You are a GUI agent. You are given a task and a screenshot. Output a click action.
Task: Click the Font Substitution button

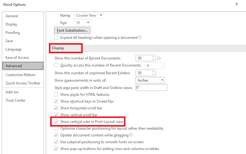click(x=72, y=30)
